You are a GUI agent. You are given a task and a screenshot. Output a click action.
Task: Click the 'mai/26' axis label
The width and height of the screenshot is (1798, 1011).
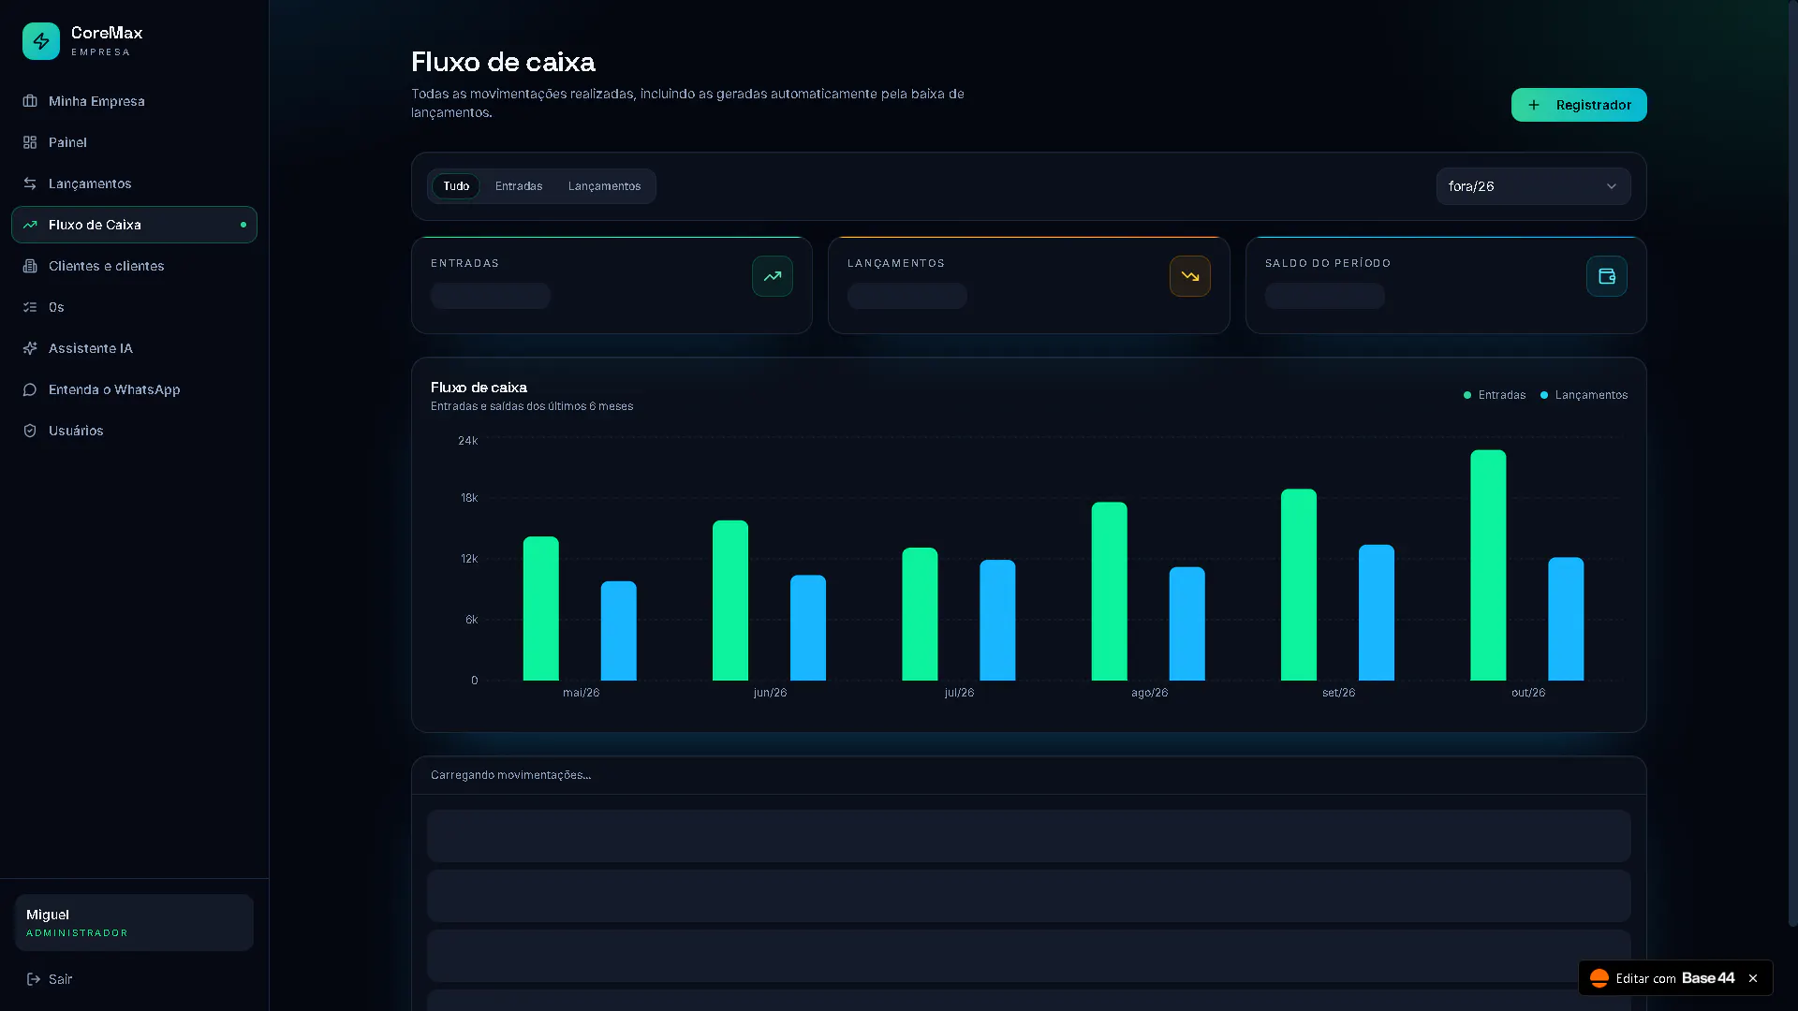point(581,693)
